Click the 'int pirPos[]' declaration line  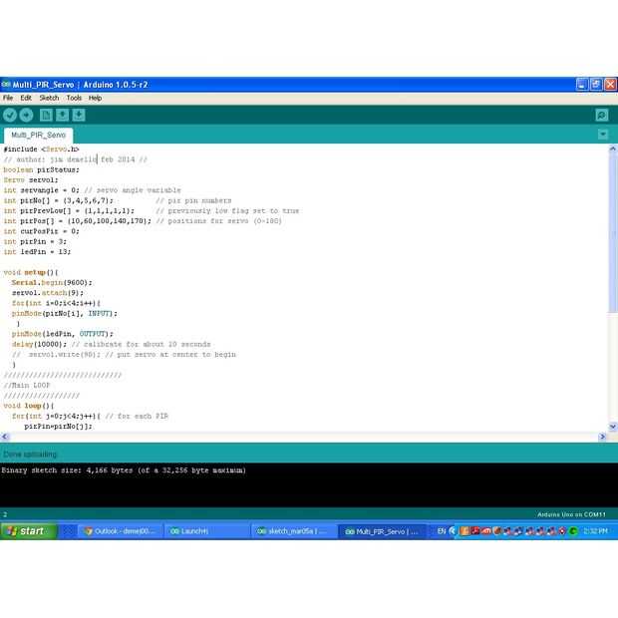[143, 220]
